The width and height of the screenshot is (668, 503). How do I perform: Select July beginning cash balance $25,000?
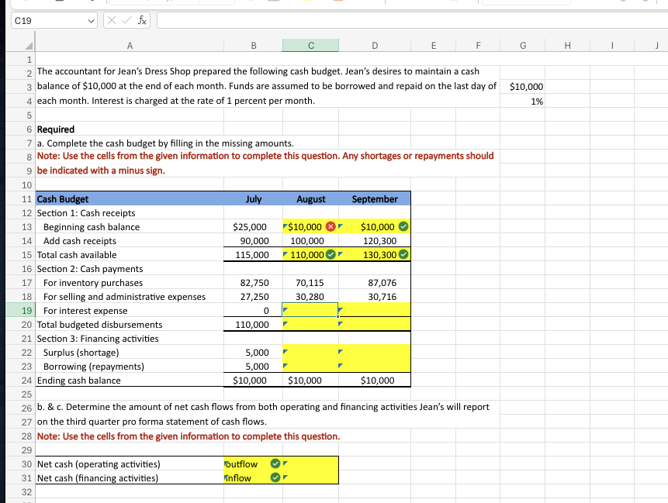click(253, 227)
